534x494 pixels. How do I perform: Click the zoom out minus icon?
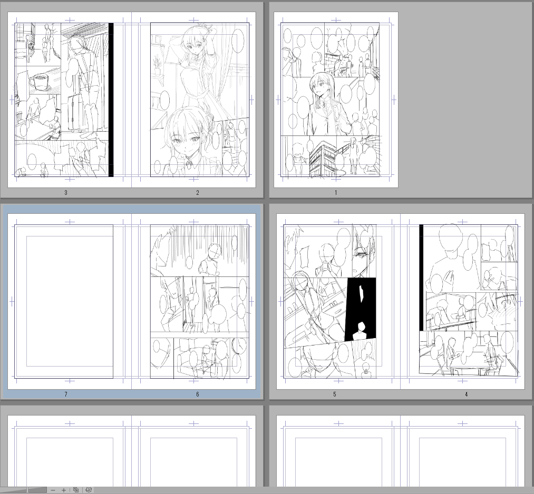[x=53, y=490]
